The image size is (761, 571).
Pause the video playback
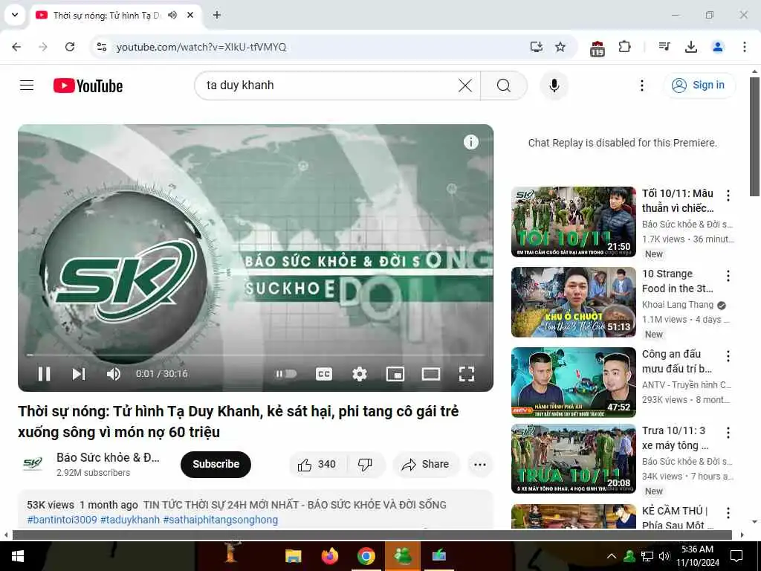(44, 374)
